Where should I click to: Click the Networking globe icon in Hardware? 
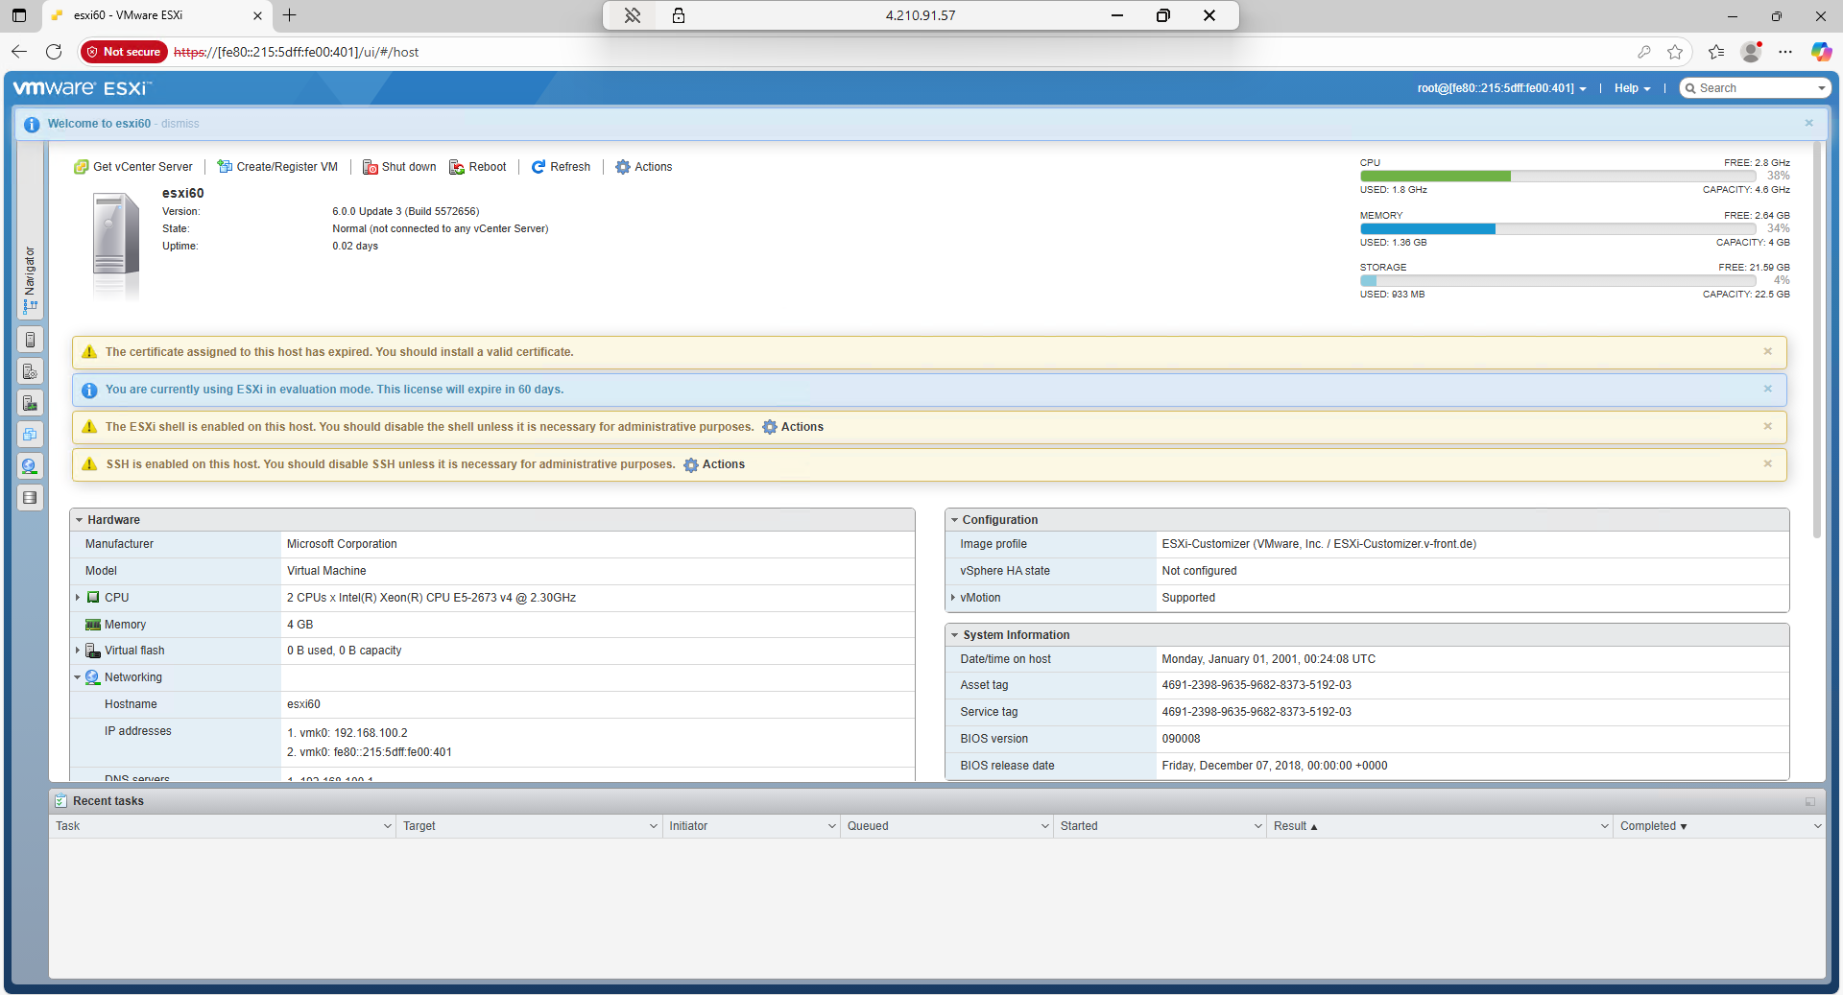[93, 677]
